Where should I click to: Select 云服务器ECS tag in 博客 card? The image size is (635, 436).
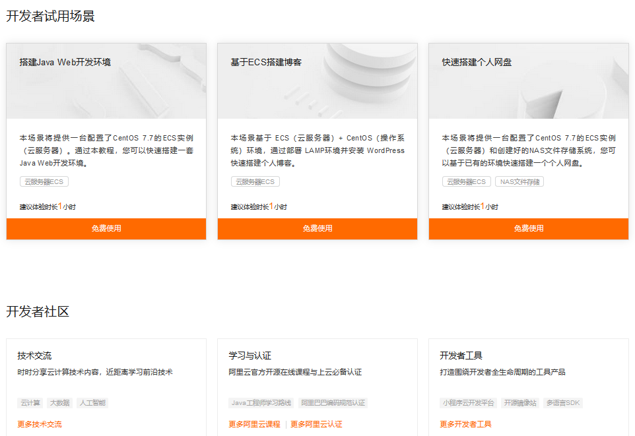[x=255, y=182]
